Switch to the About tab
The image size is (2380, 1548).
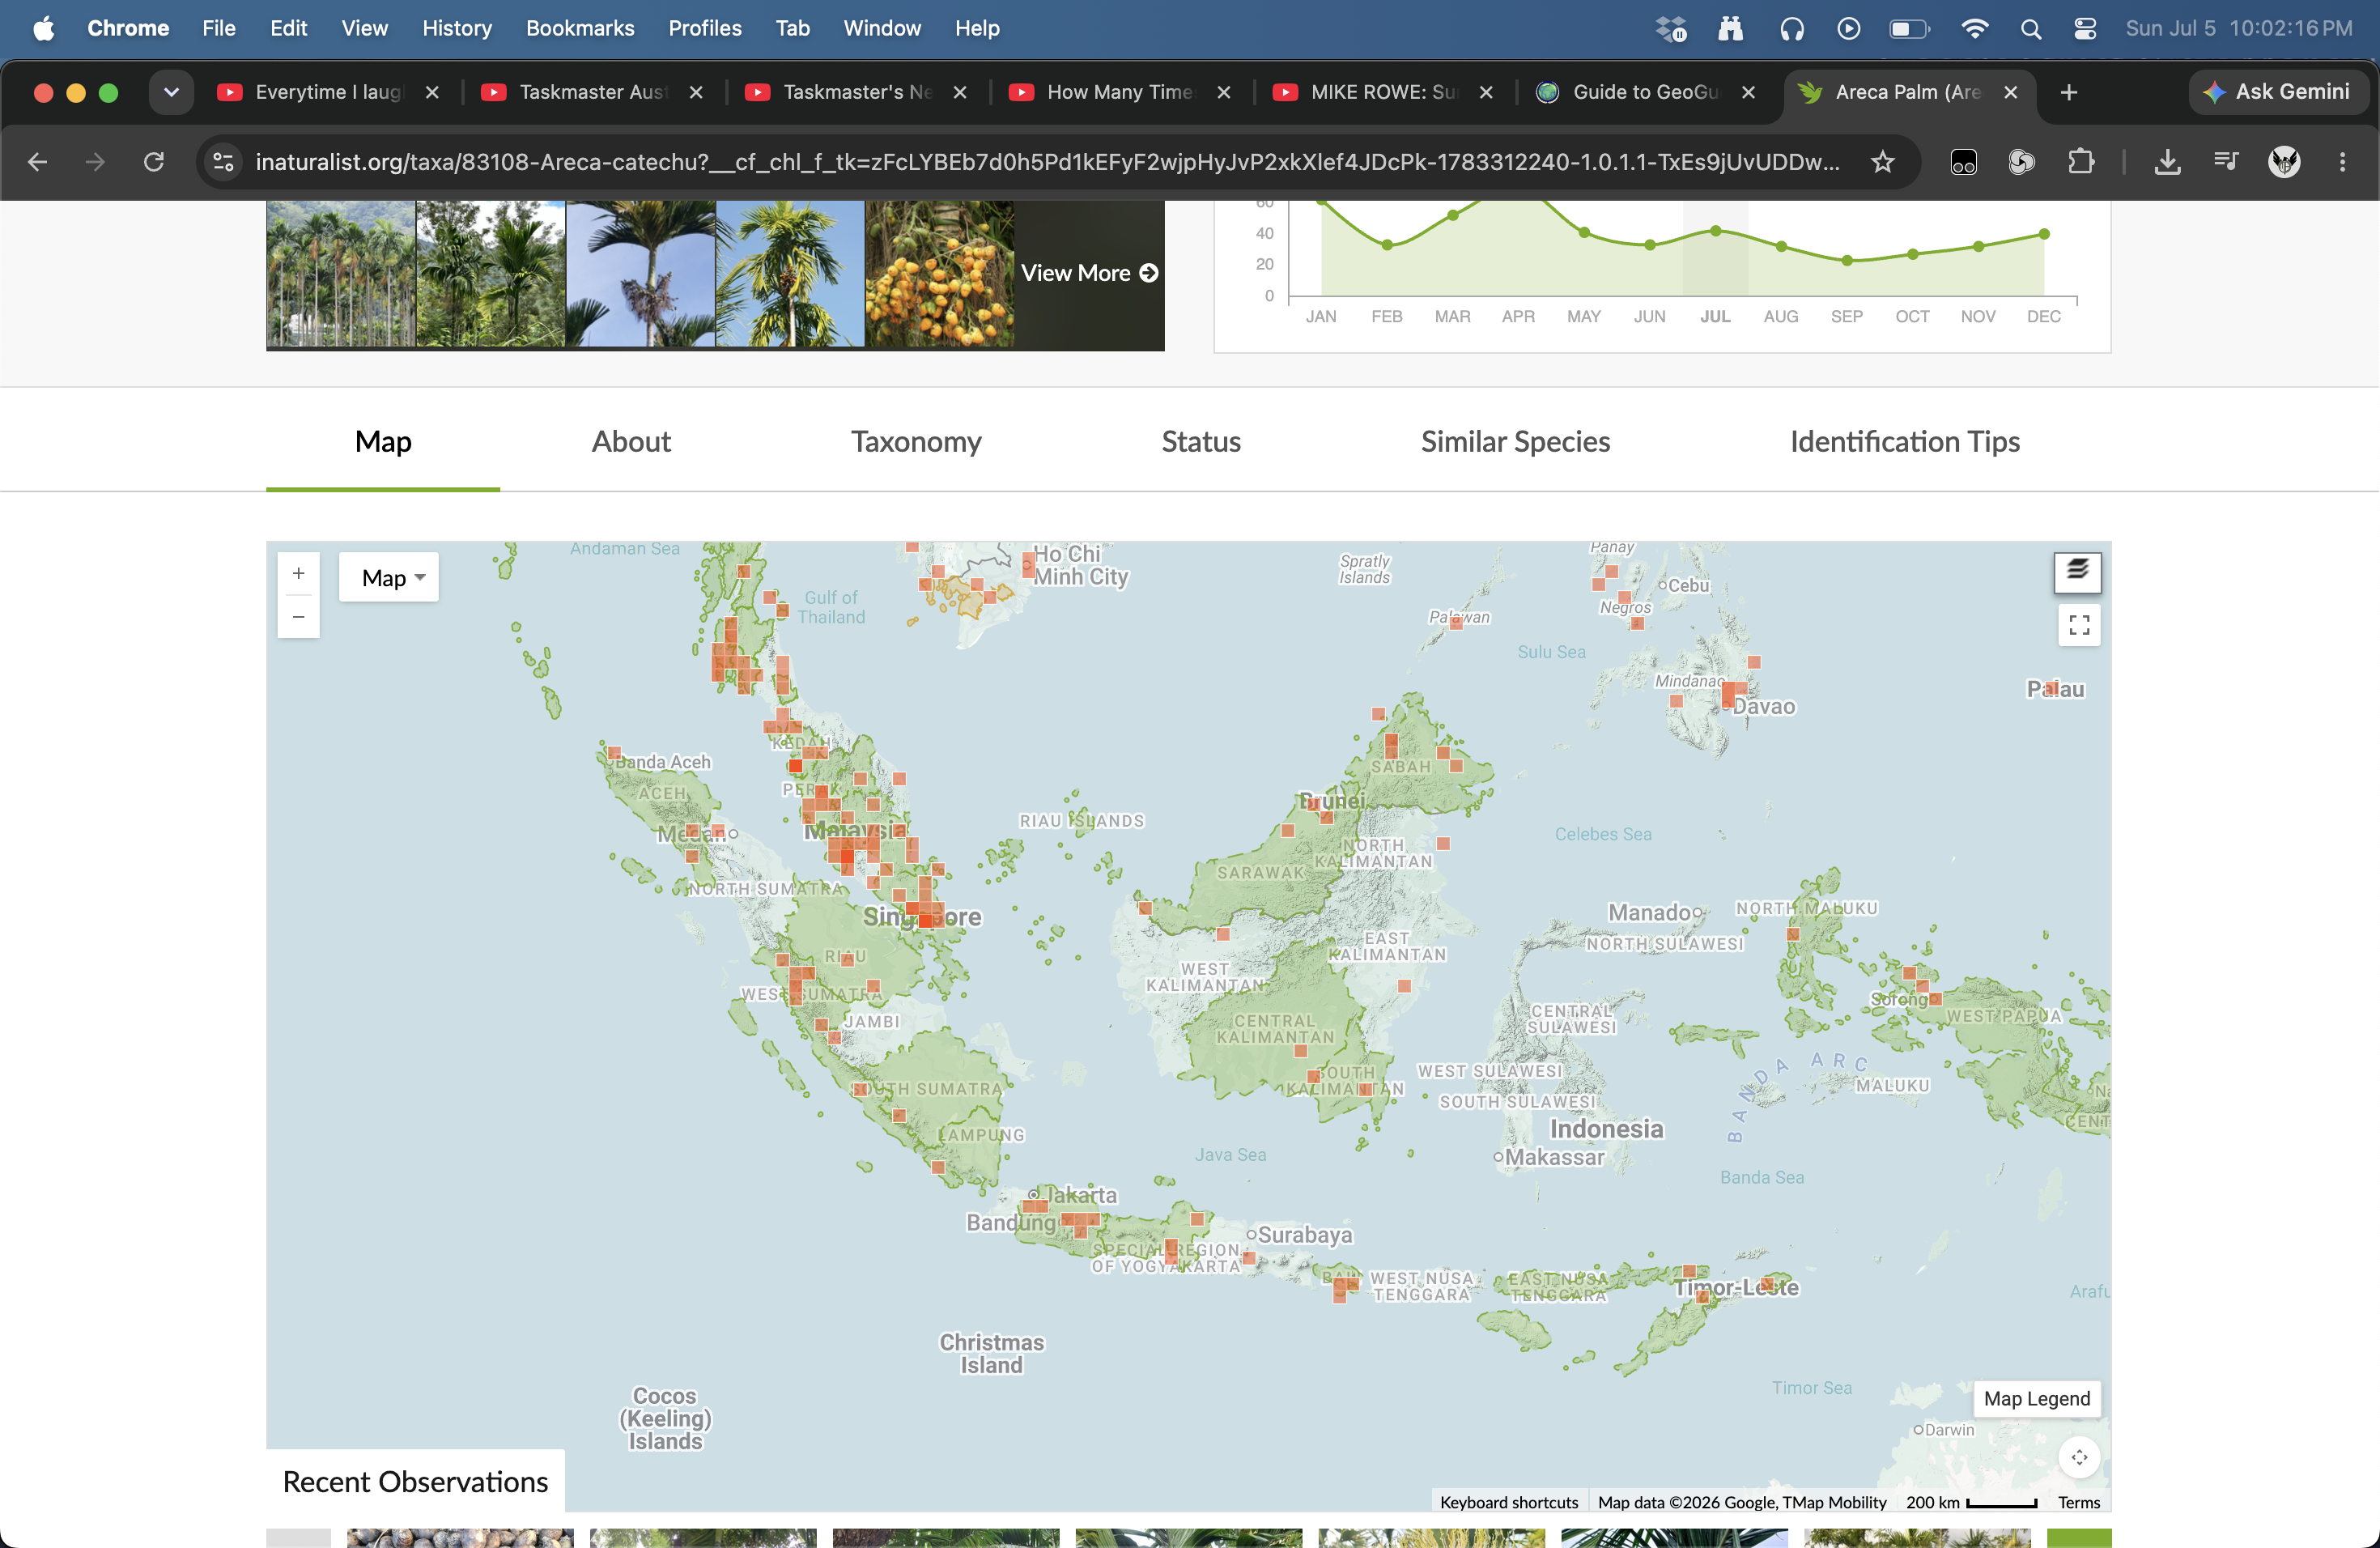[x=631, y=441]
